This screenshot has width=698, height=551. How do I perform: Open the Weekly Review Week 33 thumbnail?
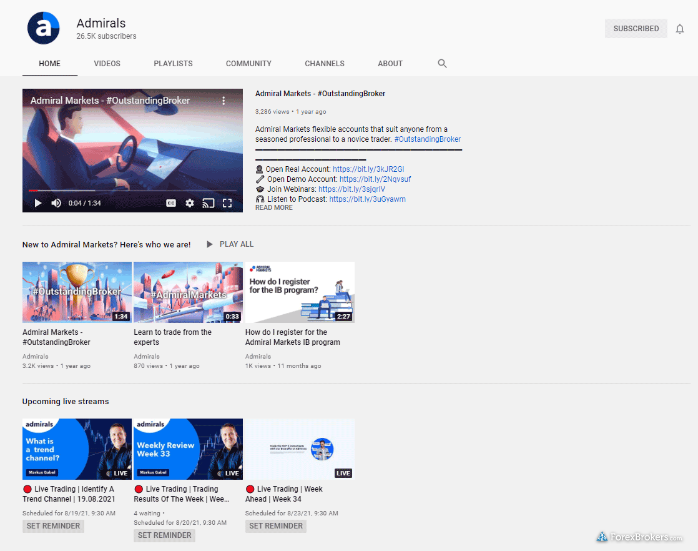tap(189, 449)
